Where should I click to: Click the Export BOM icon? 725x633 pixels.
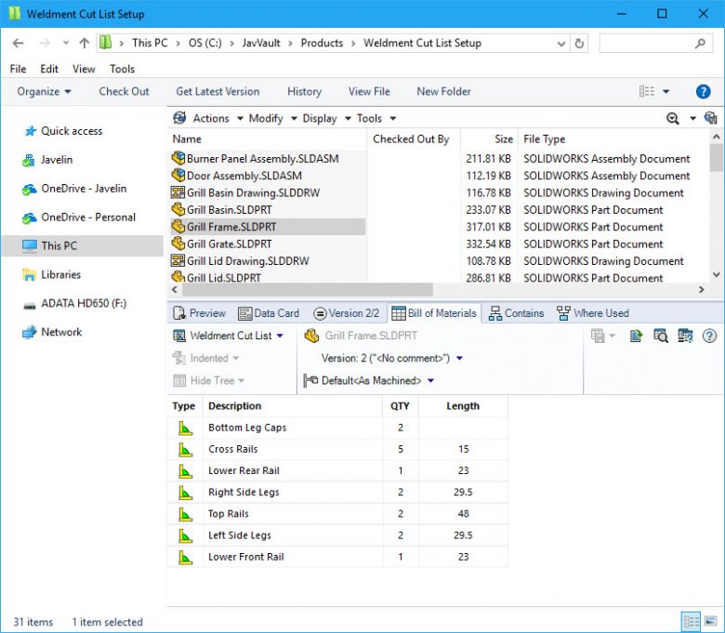tap(636, 336)
